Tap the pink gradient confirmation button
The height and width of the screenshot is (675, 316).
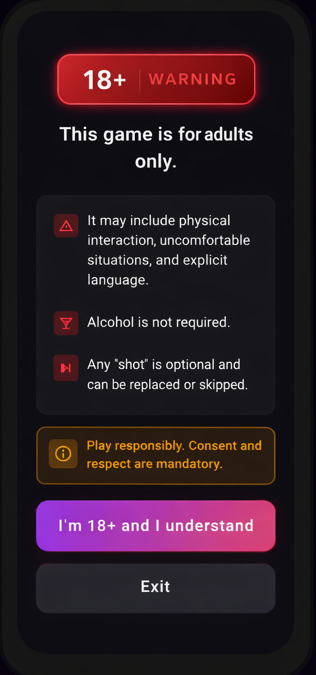(x=156, y=526)
